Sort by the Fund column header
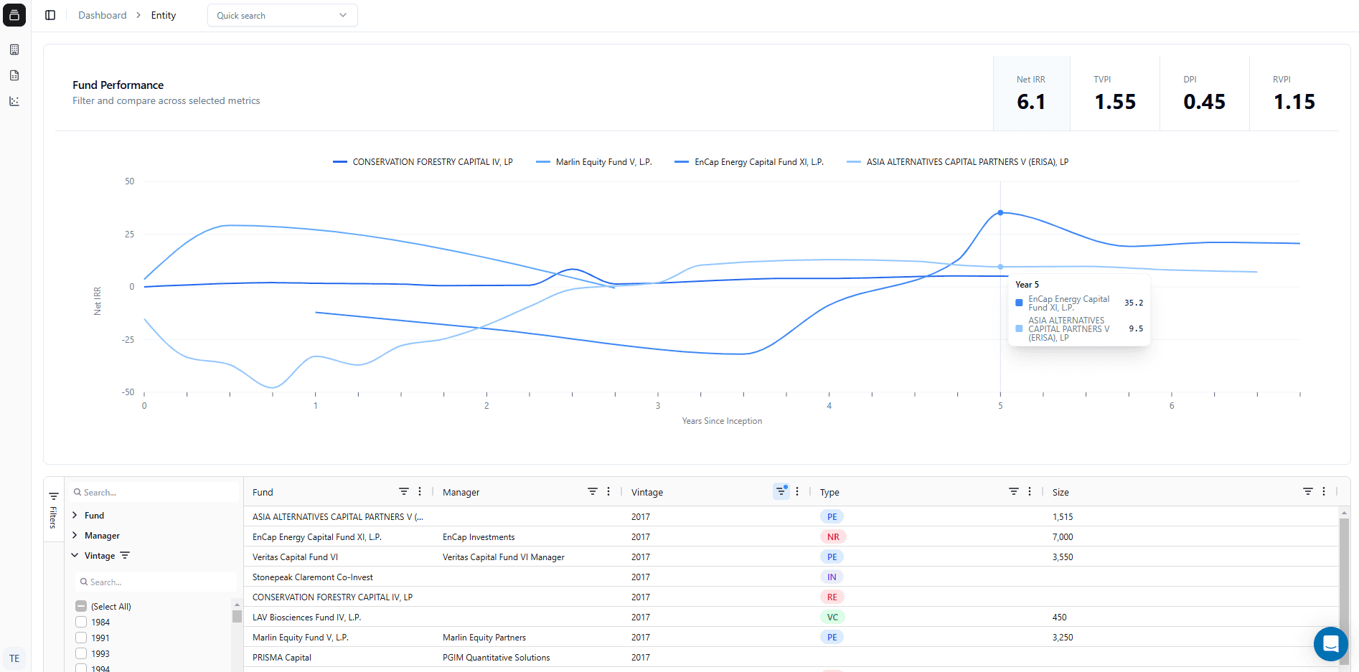1359x672 pixels. coord(263,492)
